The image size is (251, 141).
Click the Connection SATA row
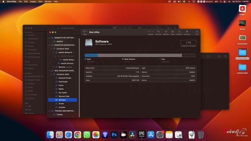tap(168, 76)
